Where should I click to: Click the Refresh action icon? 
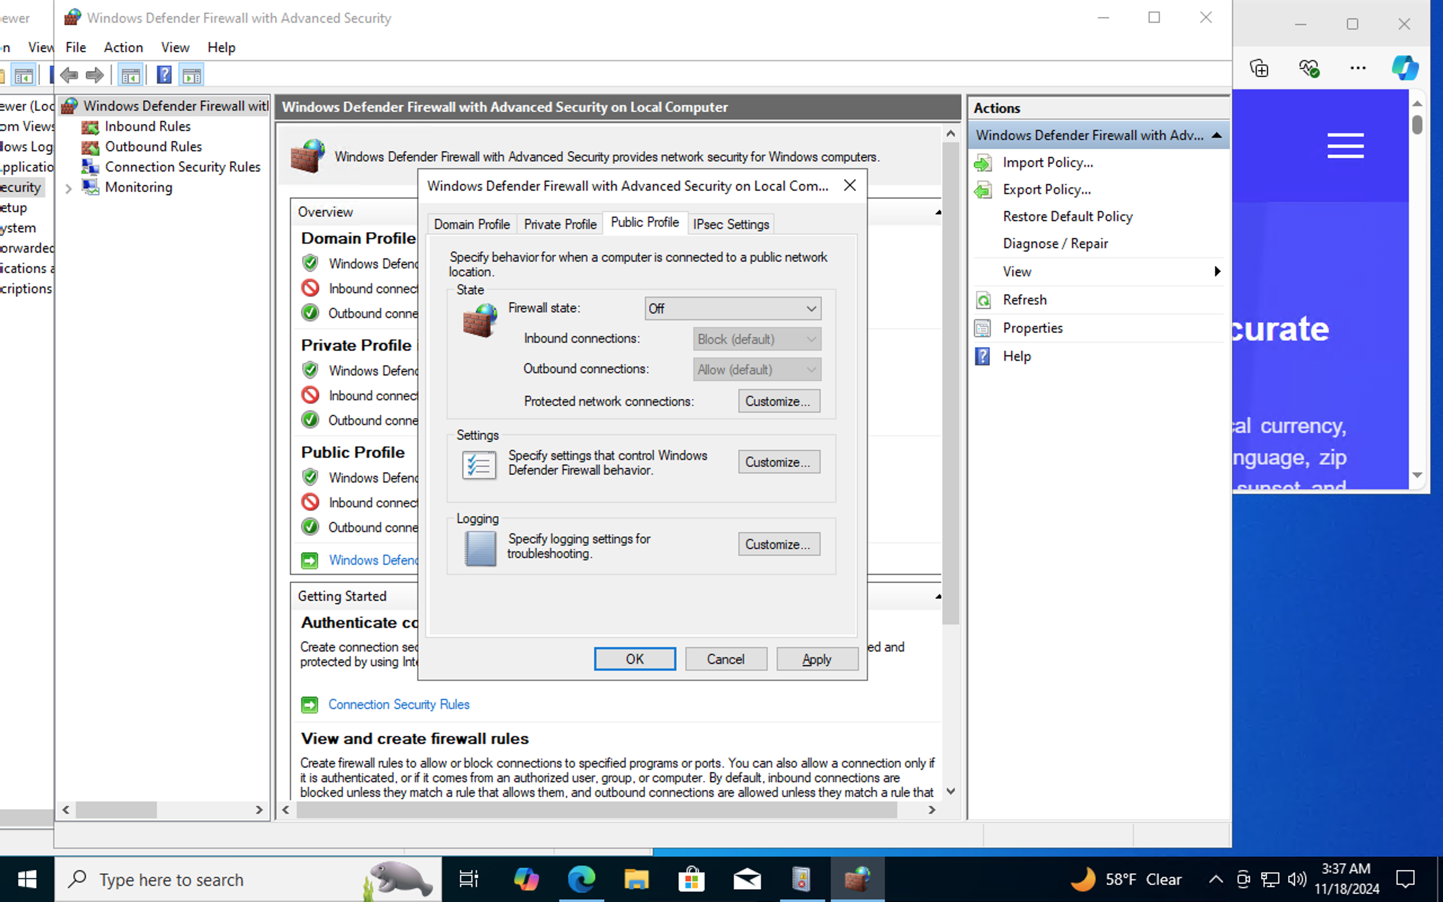click(982, 300)
